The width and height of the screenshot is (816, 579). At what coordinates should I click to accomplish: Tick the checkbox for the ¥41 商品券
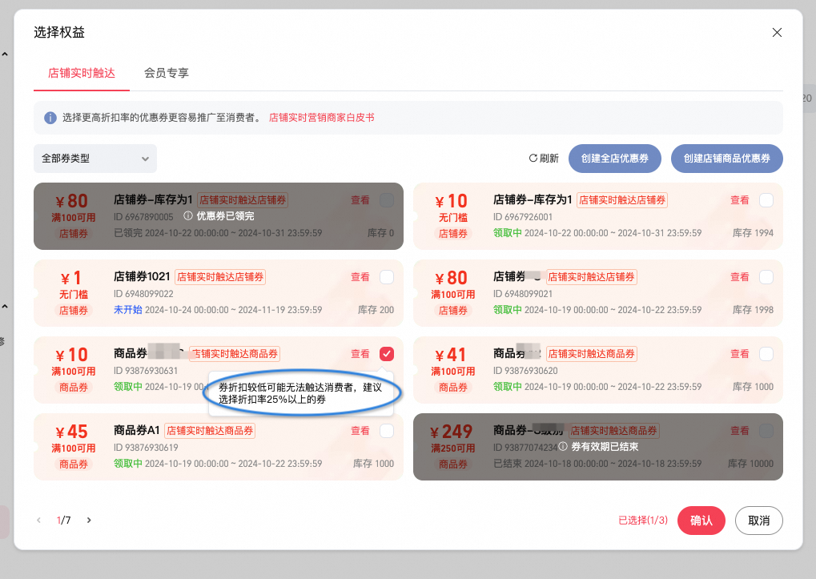coord(766,354)
